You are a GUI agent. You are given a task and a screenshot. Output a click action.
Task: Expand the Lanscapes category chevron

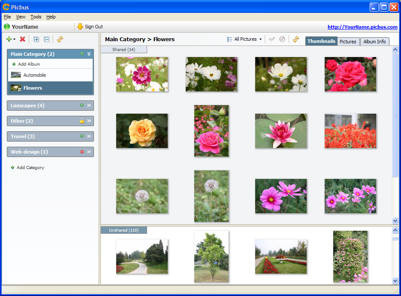89,105
